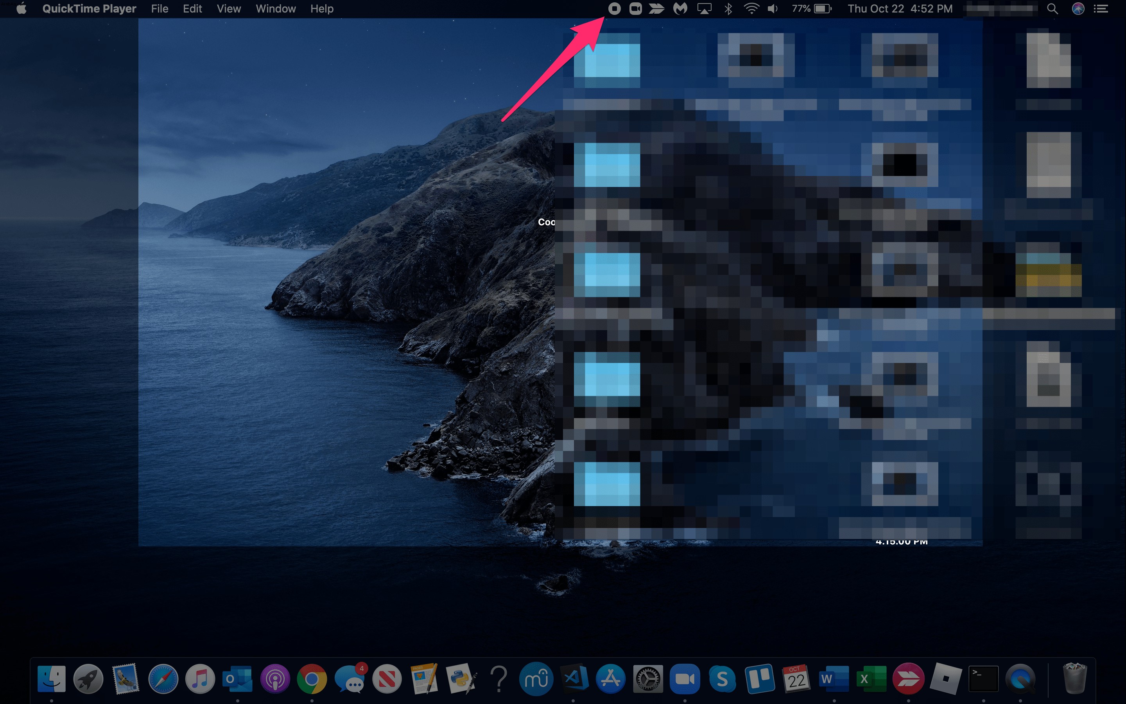
Task: Open the View menu
Action: [229, 8]
